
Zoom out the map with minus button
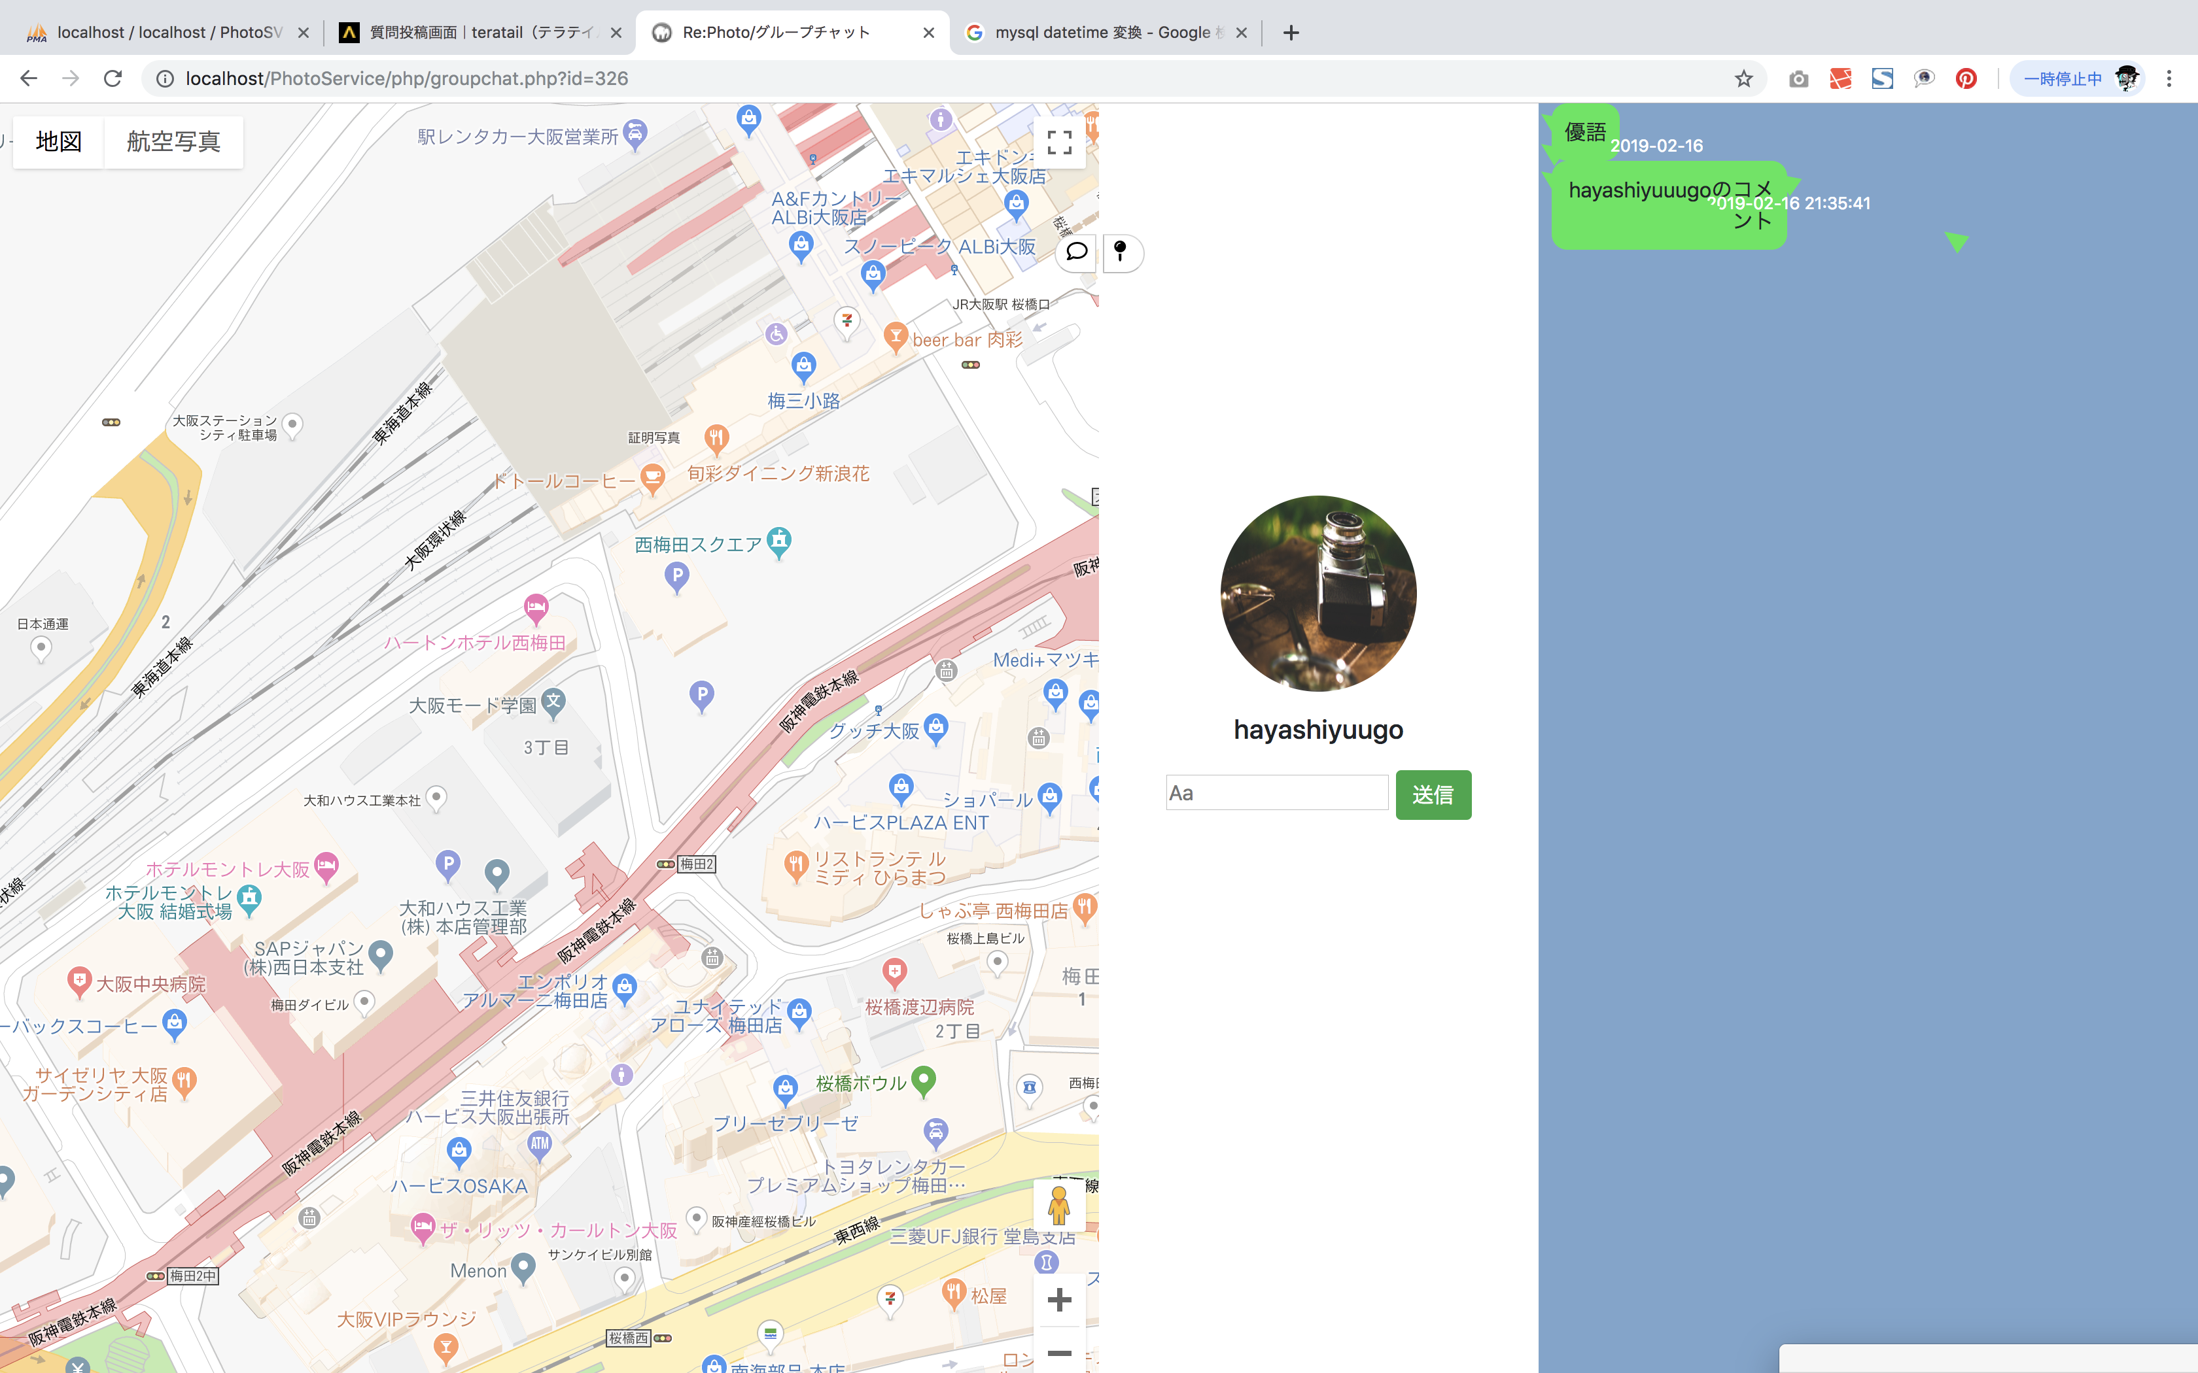[x=1059, y=1352]
